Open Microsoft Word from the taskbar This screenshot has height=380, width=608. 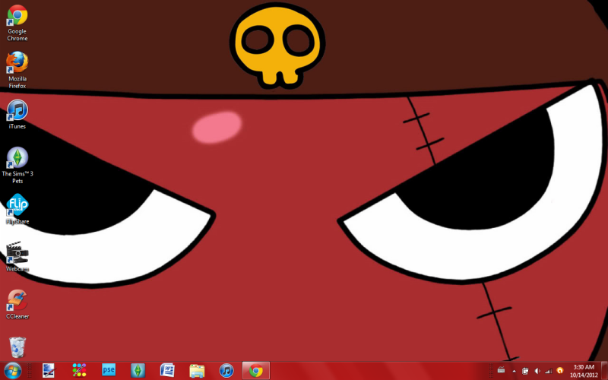[x=167, y=371]
